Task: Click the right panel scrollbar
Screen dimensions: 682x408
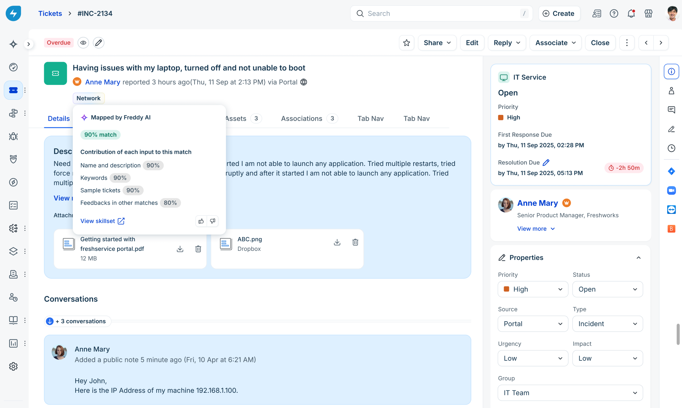Action: [x=678, y=335]
